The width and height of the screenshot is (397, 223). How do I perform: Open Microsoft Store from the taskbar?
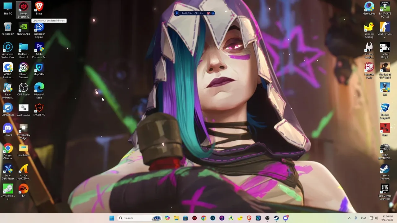point(185,218)
